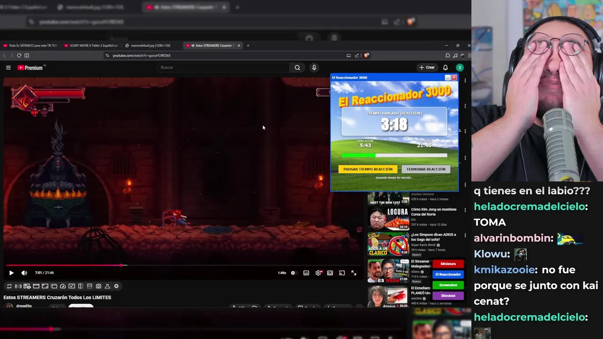Open a new browser tab
Screen dimensions: 603x339
[x=248, y=46]
